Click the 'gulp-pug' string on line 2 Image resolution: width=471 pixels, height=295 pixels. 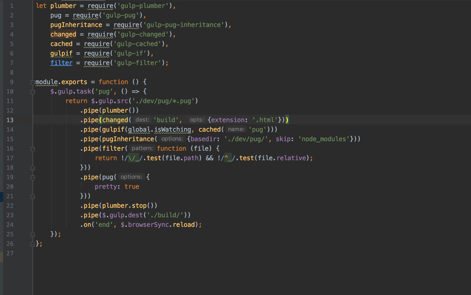point(121,15)
